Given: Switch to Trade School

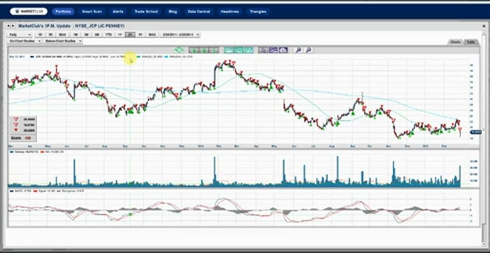Looking at the screenshot, I should click(146, 12).
